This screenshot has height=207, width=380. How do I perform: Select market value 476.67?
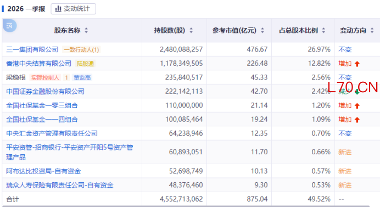coord(257,49)
